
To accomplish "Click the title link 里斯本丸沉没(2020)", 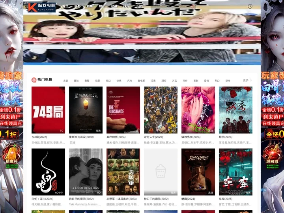I will coord(81,137).
